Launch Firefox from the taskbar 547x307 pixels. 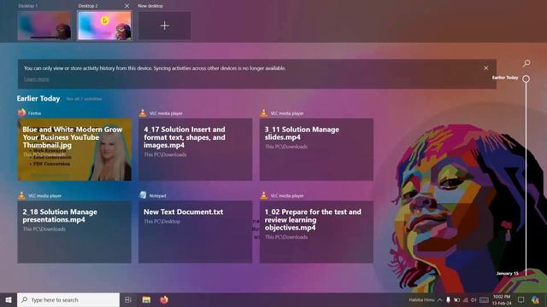(x=163, y=299)
